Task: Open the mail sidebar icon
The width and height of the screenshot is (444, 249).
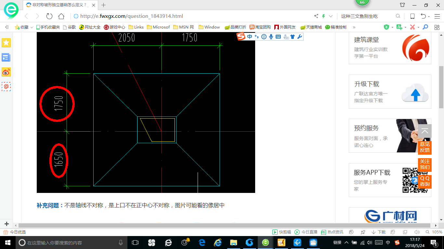Action: point(6,87)
